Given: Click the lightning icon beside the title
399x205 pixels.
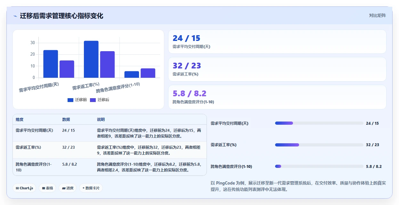Looking at the screenshot, I should point(15,16).
